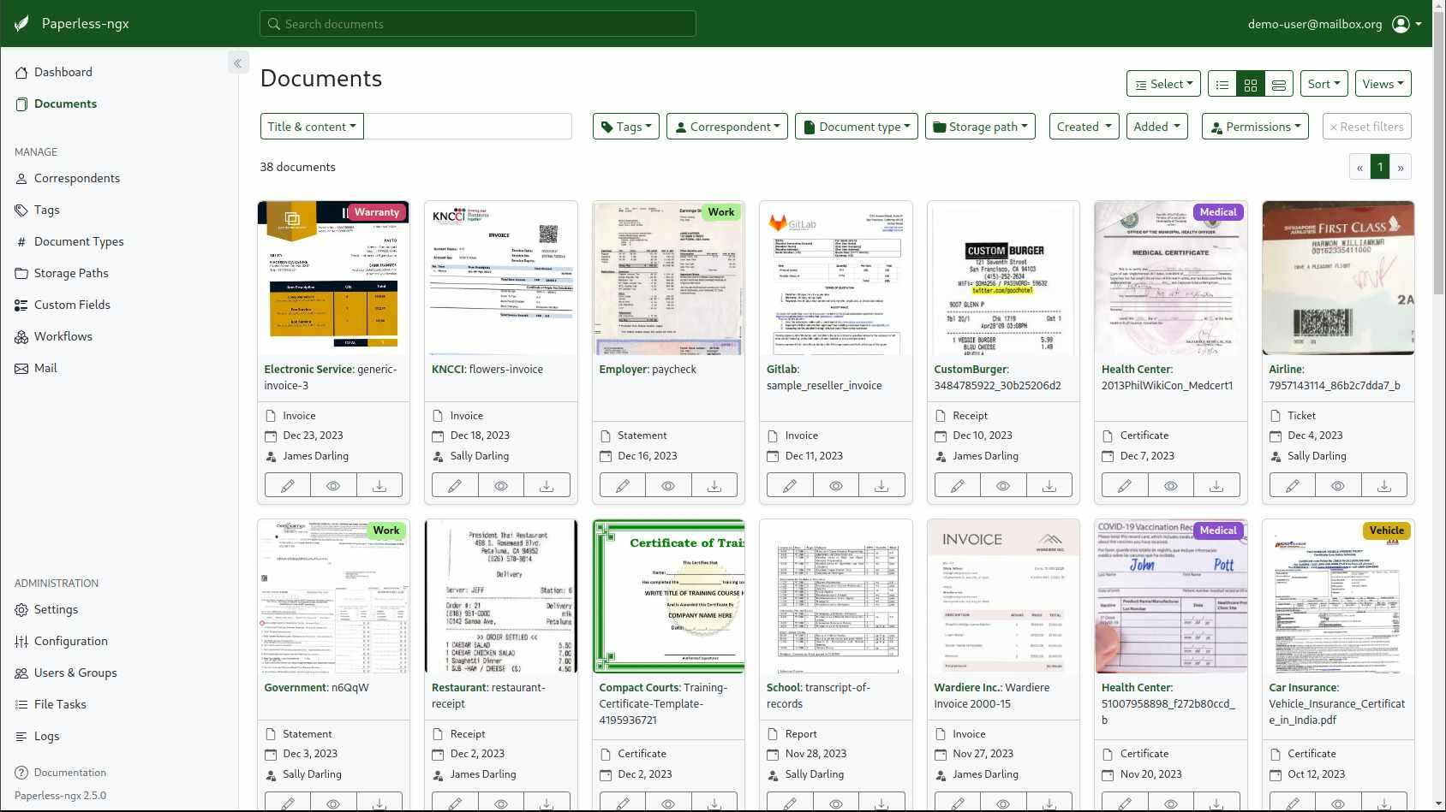Click the download icon on KNCCI flowers-invoice
The width and height of the screenshot is (1446, 812).
(x=547, y=485)
